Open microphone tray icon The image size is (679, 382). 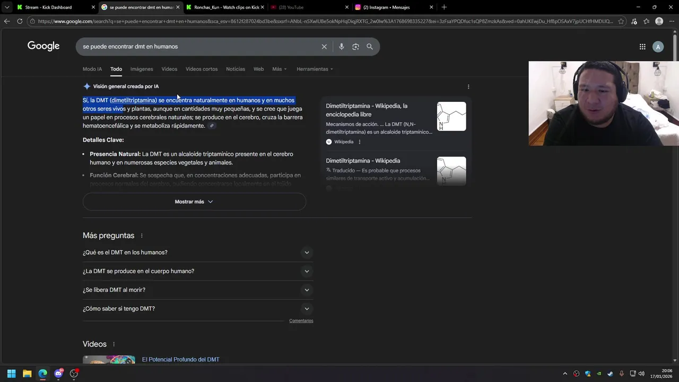621,374
